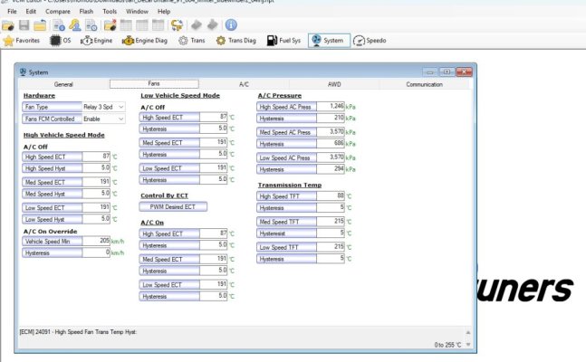
Task: Edit the A/C On Override Hysteresis km/h field
Action: [96, 252]
